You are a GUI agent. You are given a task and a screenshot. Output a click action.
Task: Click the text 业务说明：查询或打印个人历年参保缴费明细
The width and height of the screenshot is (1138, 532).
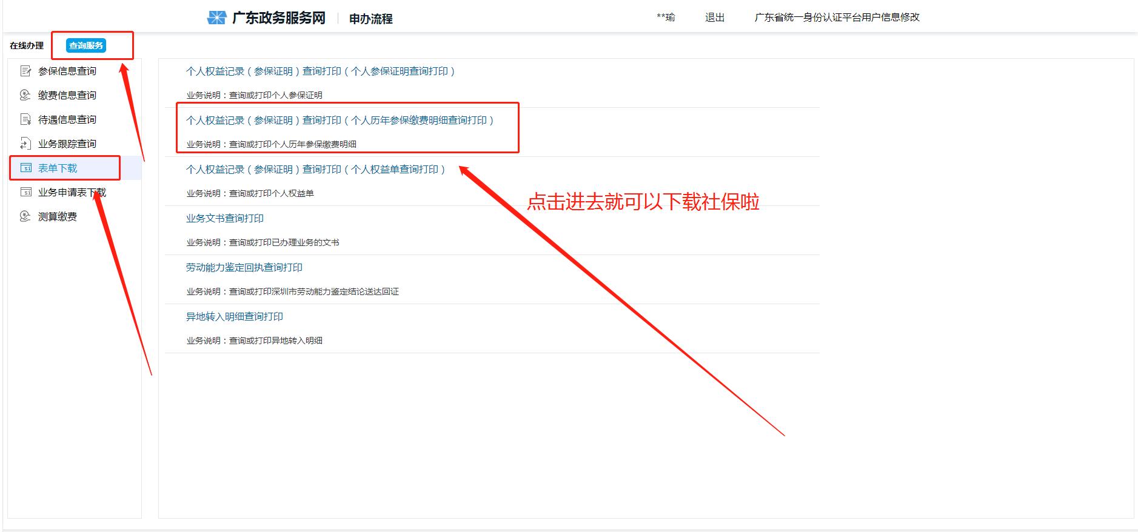[x=272, y=144]
